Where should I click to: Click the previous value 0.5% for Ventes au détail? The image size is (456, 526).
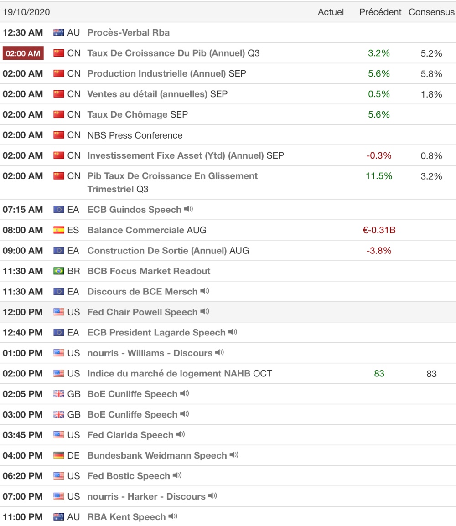click(x=379, y=94)
